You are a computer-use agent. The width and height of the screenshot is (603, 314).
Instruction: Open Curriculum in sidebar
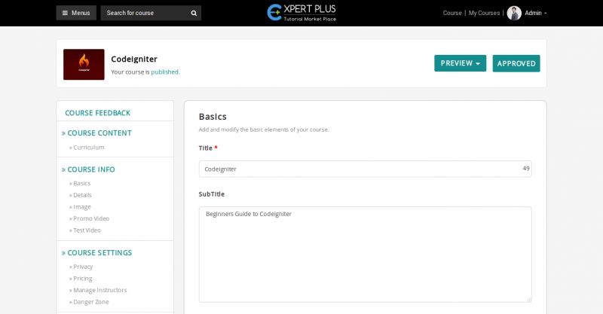[x=88, y=147]
